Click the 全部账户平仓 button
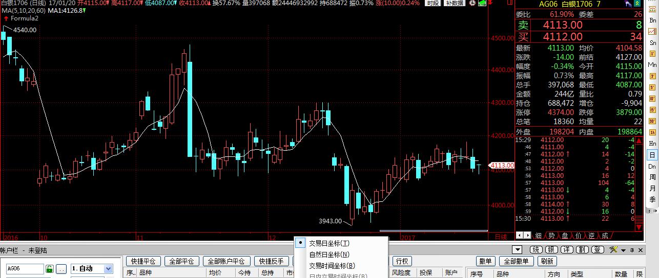This screenshot has width=659, height=278. pyautogui.click(x=227, y=261)
